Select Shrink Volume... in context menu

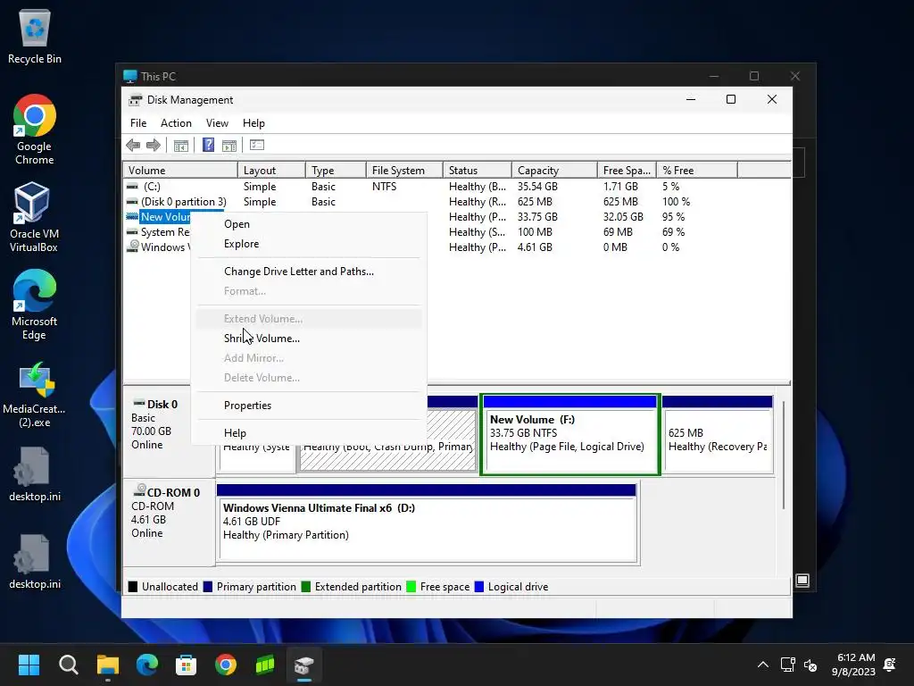click(309, 339)
